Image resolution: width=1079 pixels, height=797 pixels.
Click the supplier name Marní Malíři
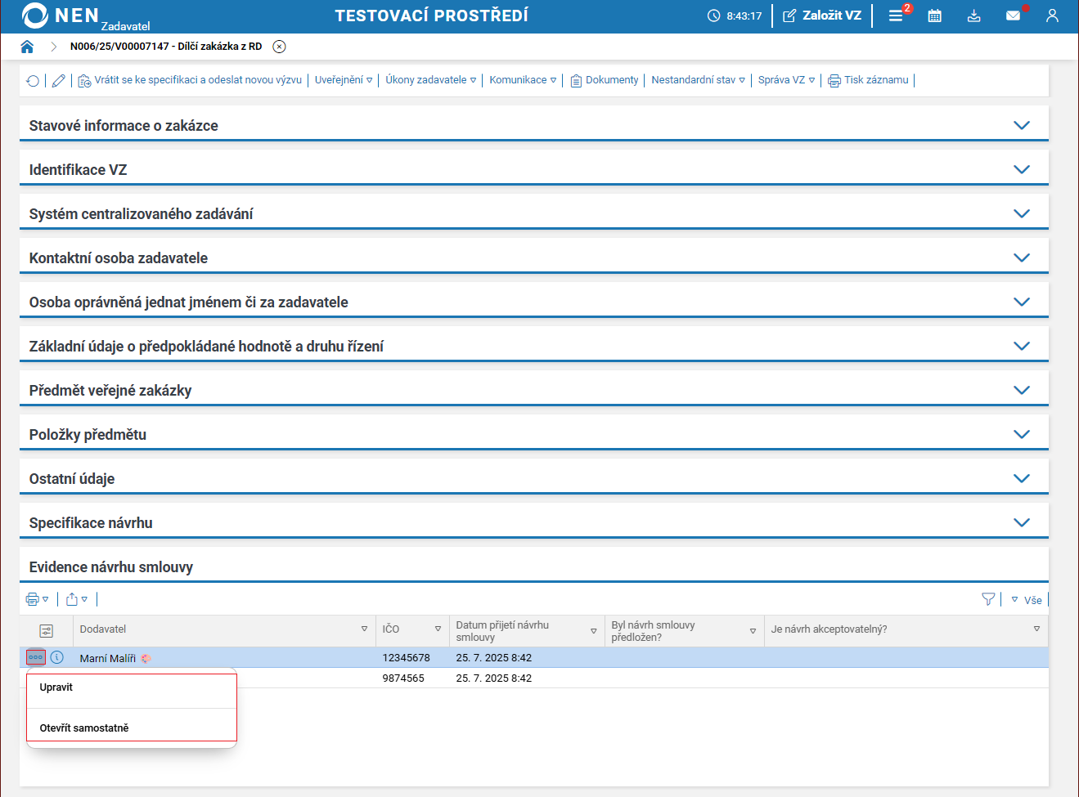[108, 658]
